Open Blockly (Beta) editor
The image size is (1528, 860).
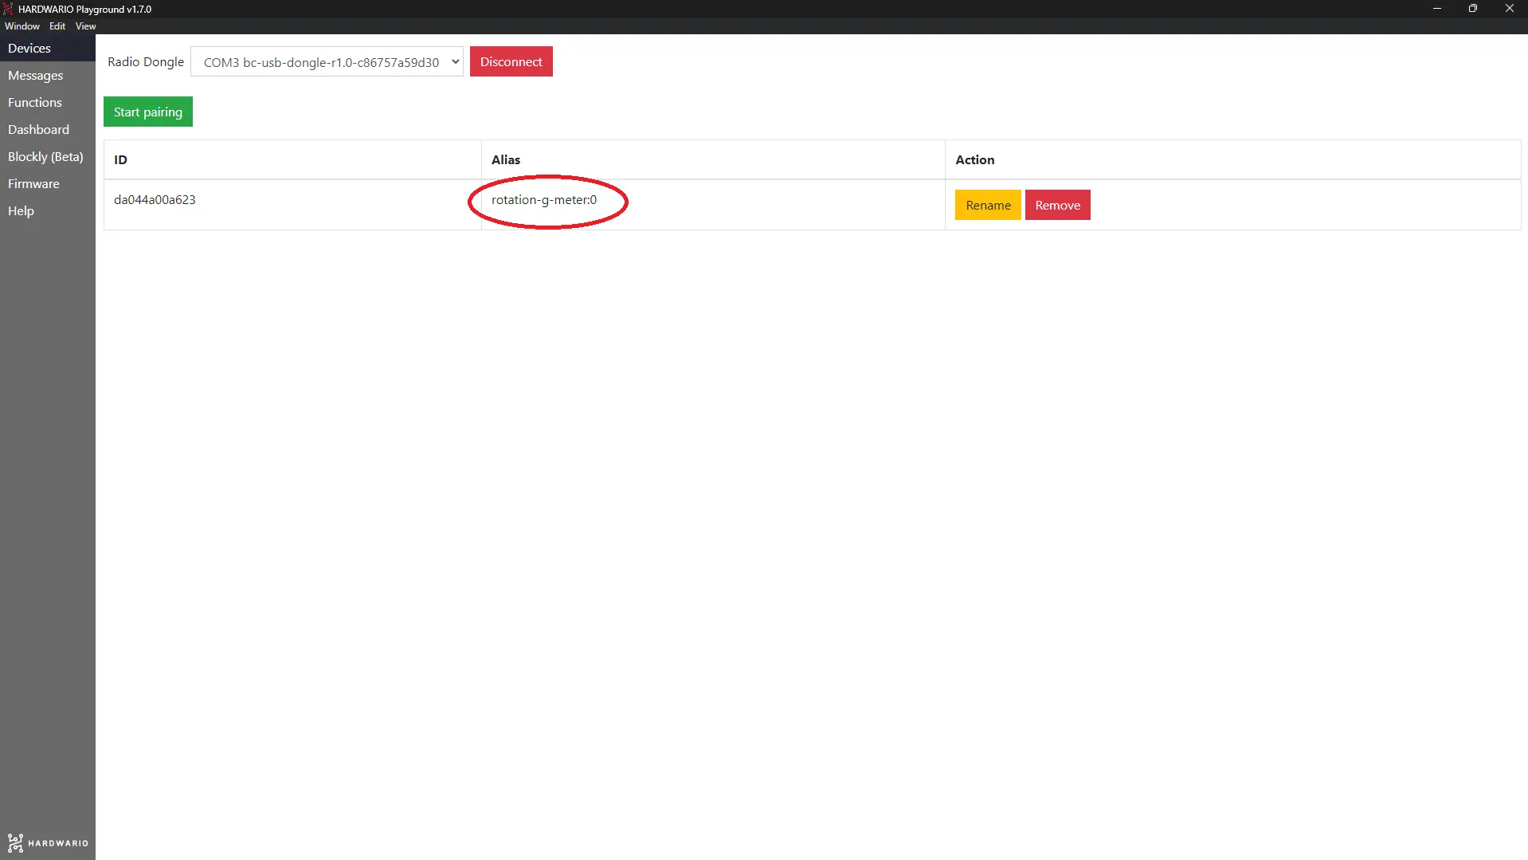point(48,156)
